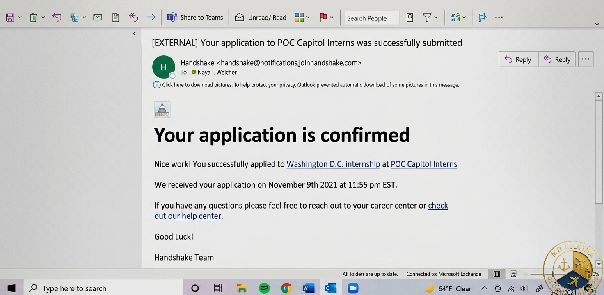The height and width of the screenshot is (295, 604).
Task: Click the Save icon in toolbar
Action: pyautogui.click(x=10, y=17)
